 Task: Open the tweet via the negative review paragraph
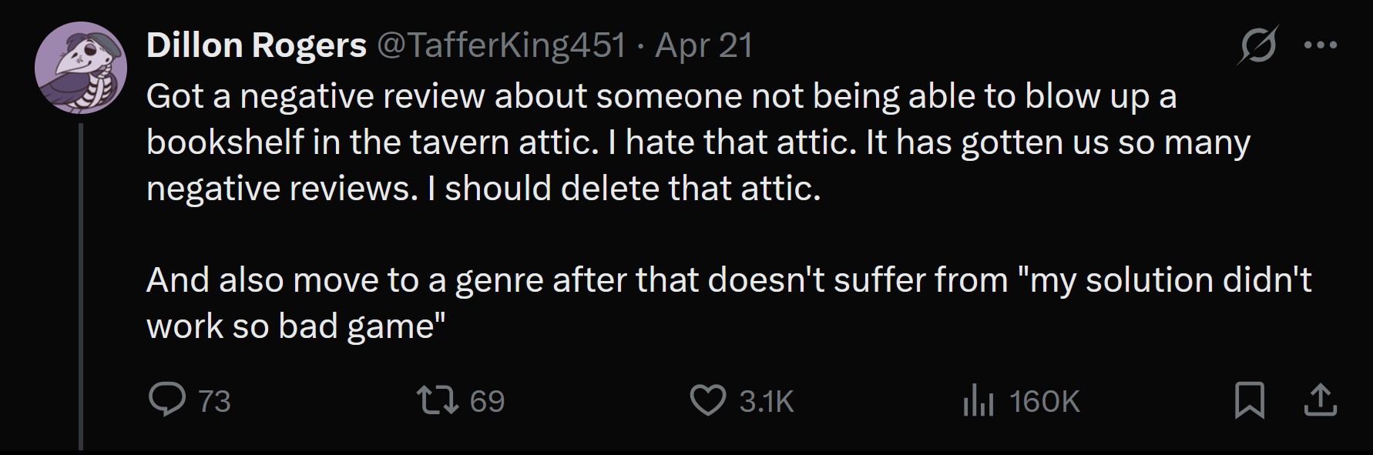(x=698, y=142)
